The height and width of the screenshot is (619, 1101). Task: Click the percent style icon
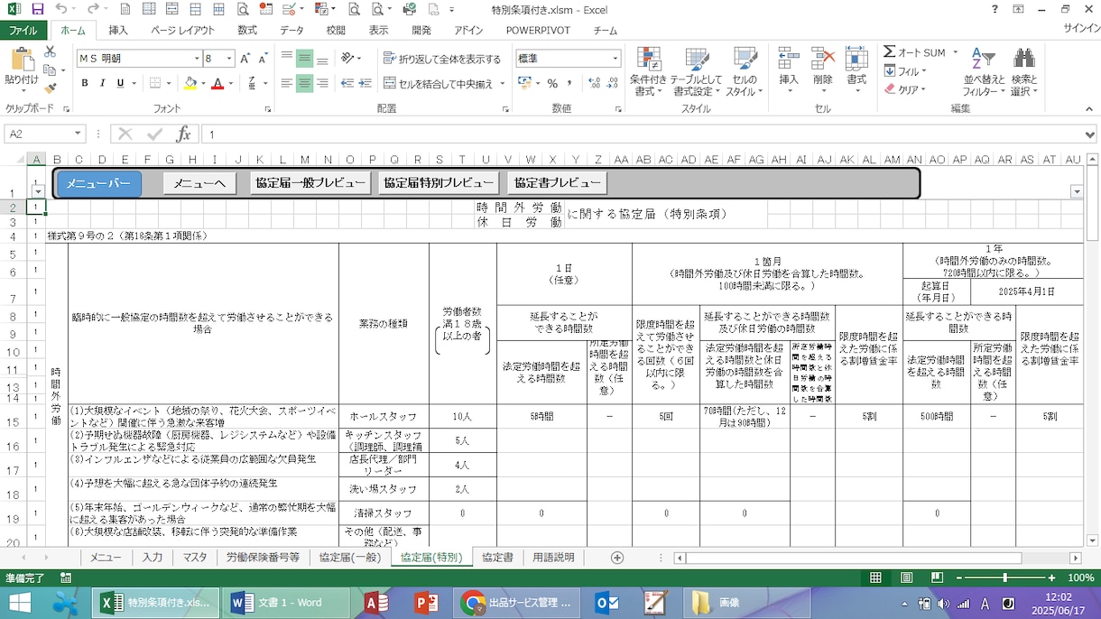(x=552, y=83)
